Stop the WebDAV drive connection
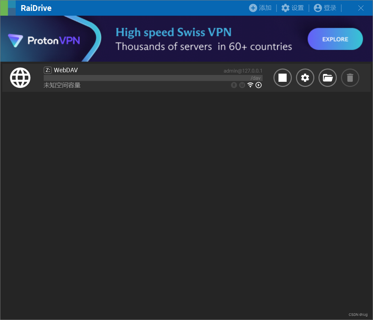373x320 pixels. [282, 78]
